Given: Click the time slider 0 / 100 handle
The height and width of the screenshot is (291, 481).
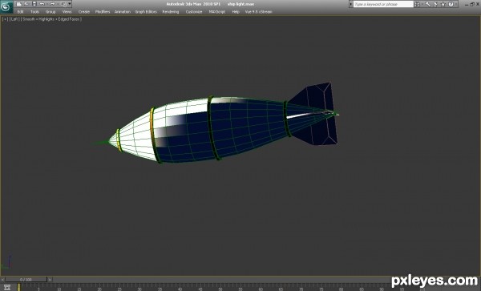Looking at the screenshot, I should 26,280.
